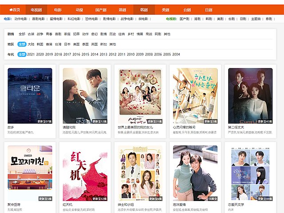The height and width of the screenshot is (213, 284).
Task: Click the 战争电影 sub-category link
Action: point(127,19)
